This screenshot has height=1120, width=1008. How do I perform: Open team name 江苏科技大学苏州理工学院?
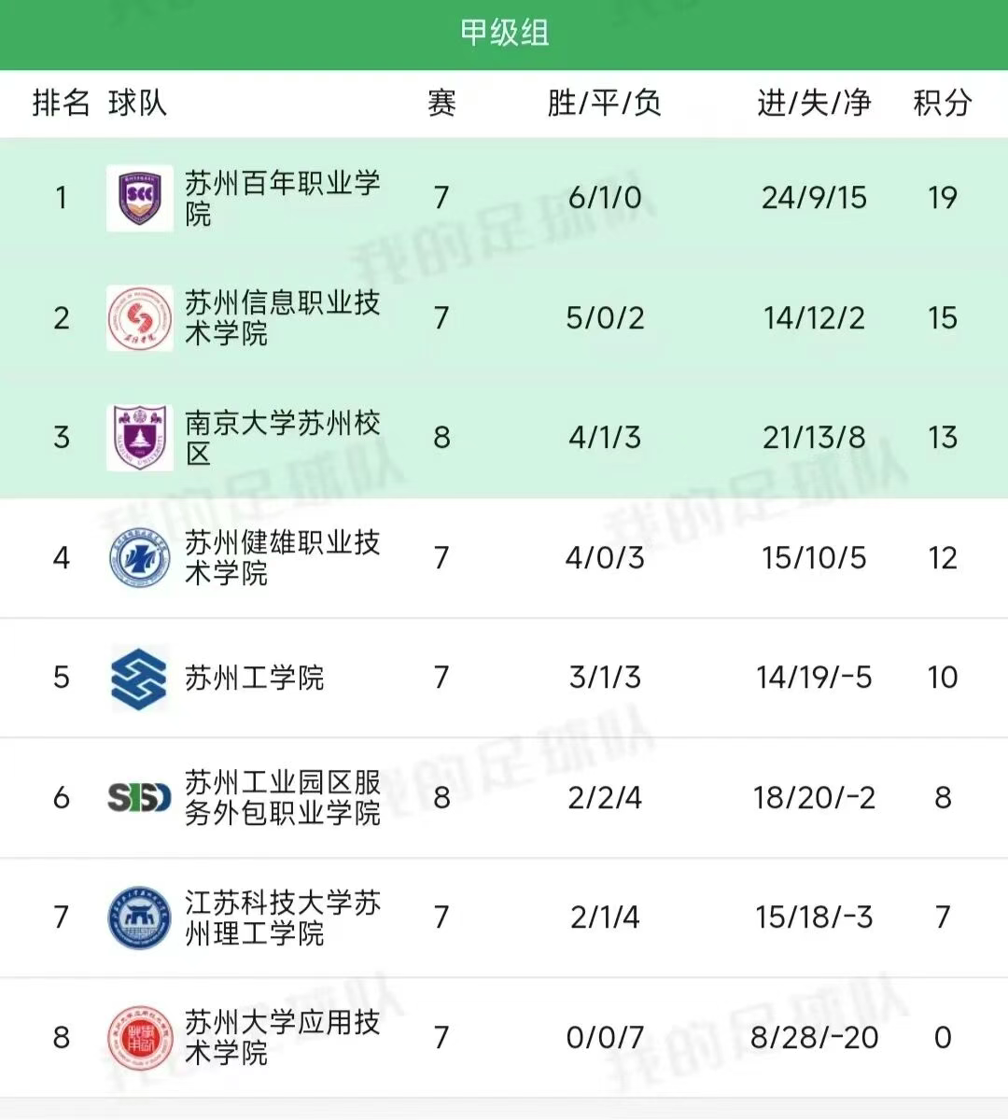point(282,917)
